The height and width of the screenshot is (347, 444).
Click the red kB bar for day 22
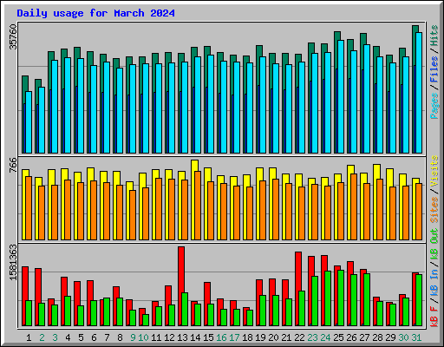coord(298,289)
